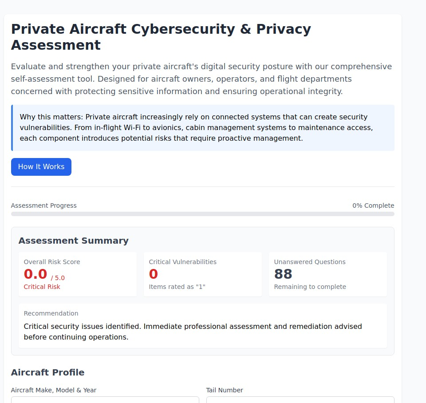
Task: Click the Aircraft Make, Model & Year field
Action: (105, 400)
